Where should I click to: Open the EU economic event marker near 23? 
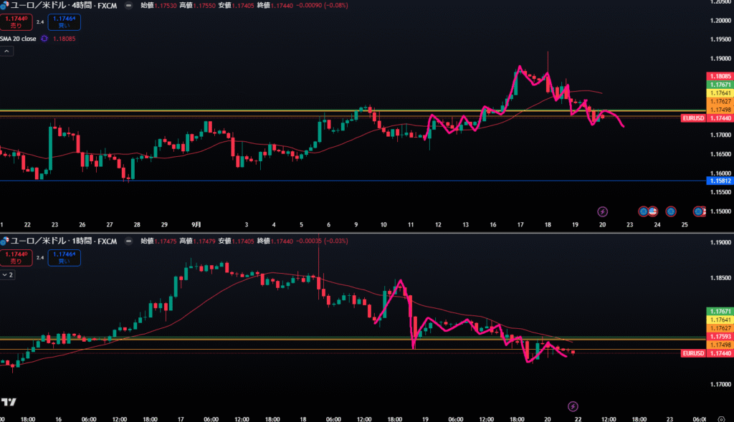click(644, 211)
